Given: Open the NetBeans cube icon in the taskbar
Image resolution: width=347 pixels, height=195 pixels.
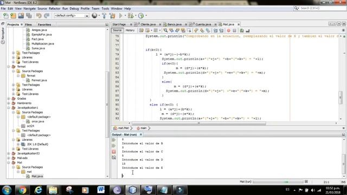Looking at the screenshot, I should pyautogui.click(x=132, y=190).
